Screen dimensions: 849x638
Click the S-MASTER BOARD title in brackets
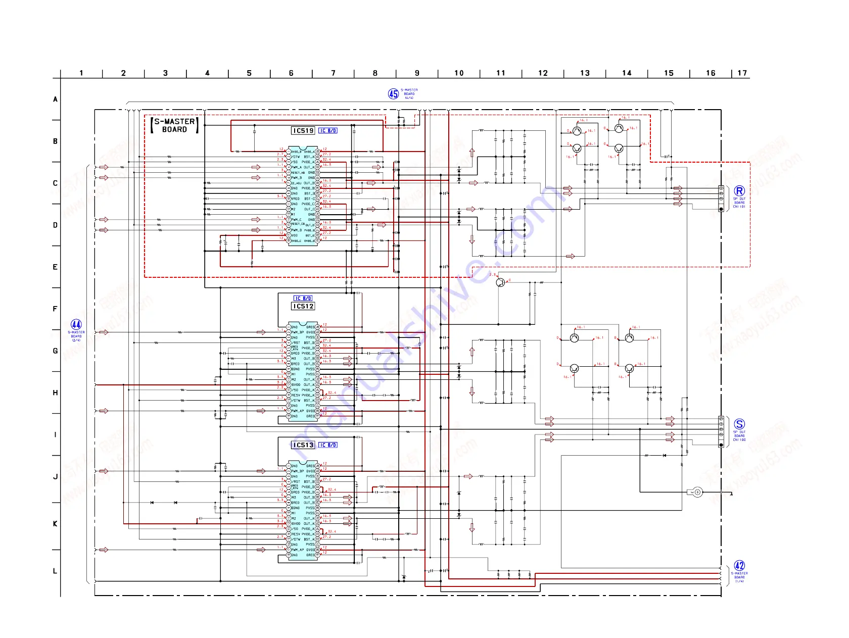click(174, 125)
